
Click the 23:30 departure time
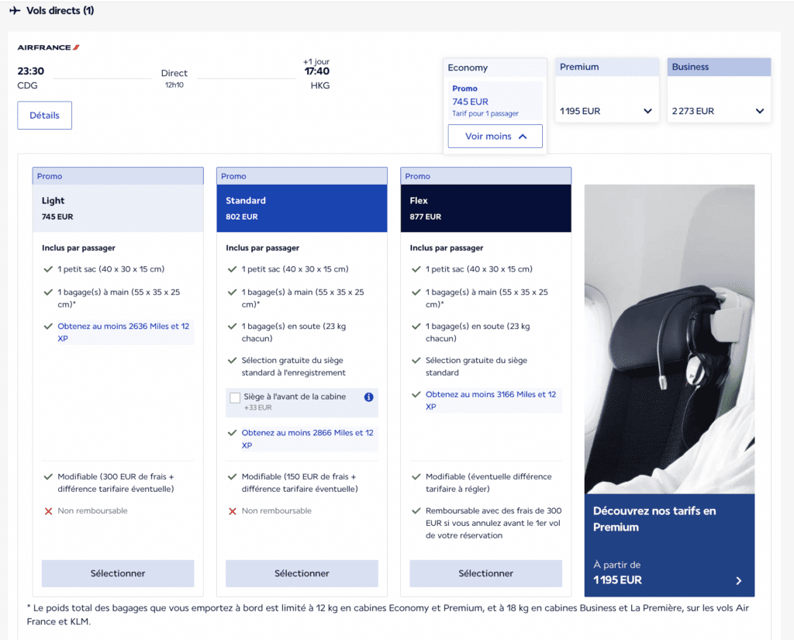pos(31,71)
